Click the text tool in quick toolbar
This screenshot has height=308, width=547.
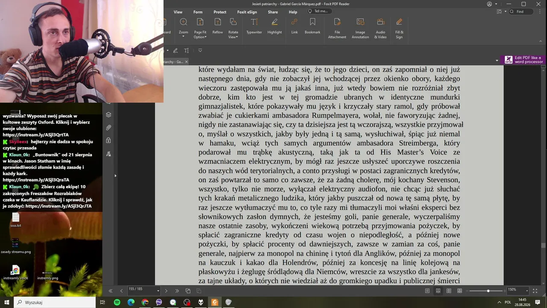click(186, 50)
